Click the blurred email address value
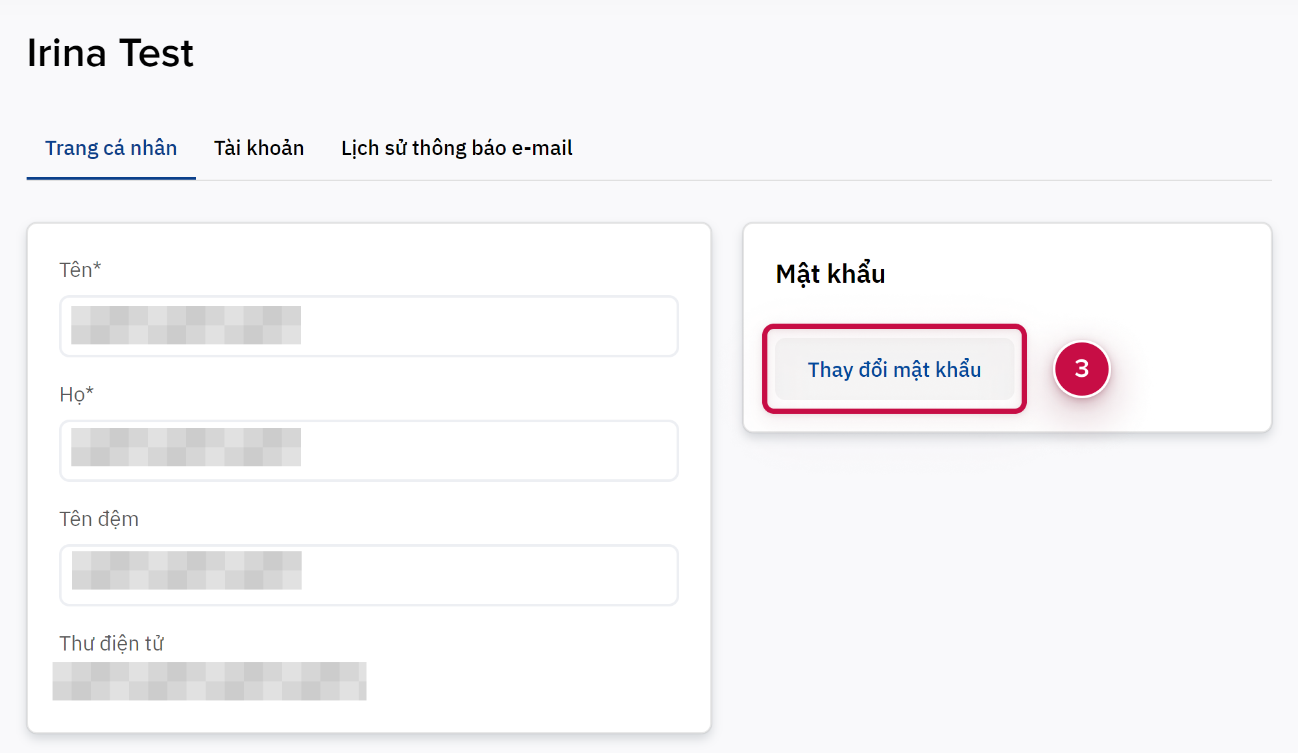The height and width of the screenshot is (753, 1298). pyautogui.click(x=209, y=681)
